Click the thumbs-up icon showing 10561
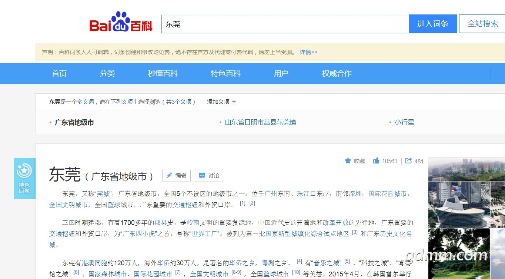The height and width of the screenshot is (279, 505). tap(376, 161)
